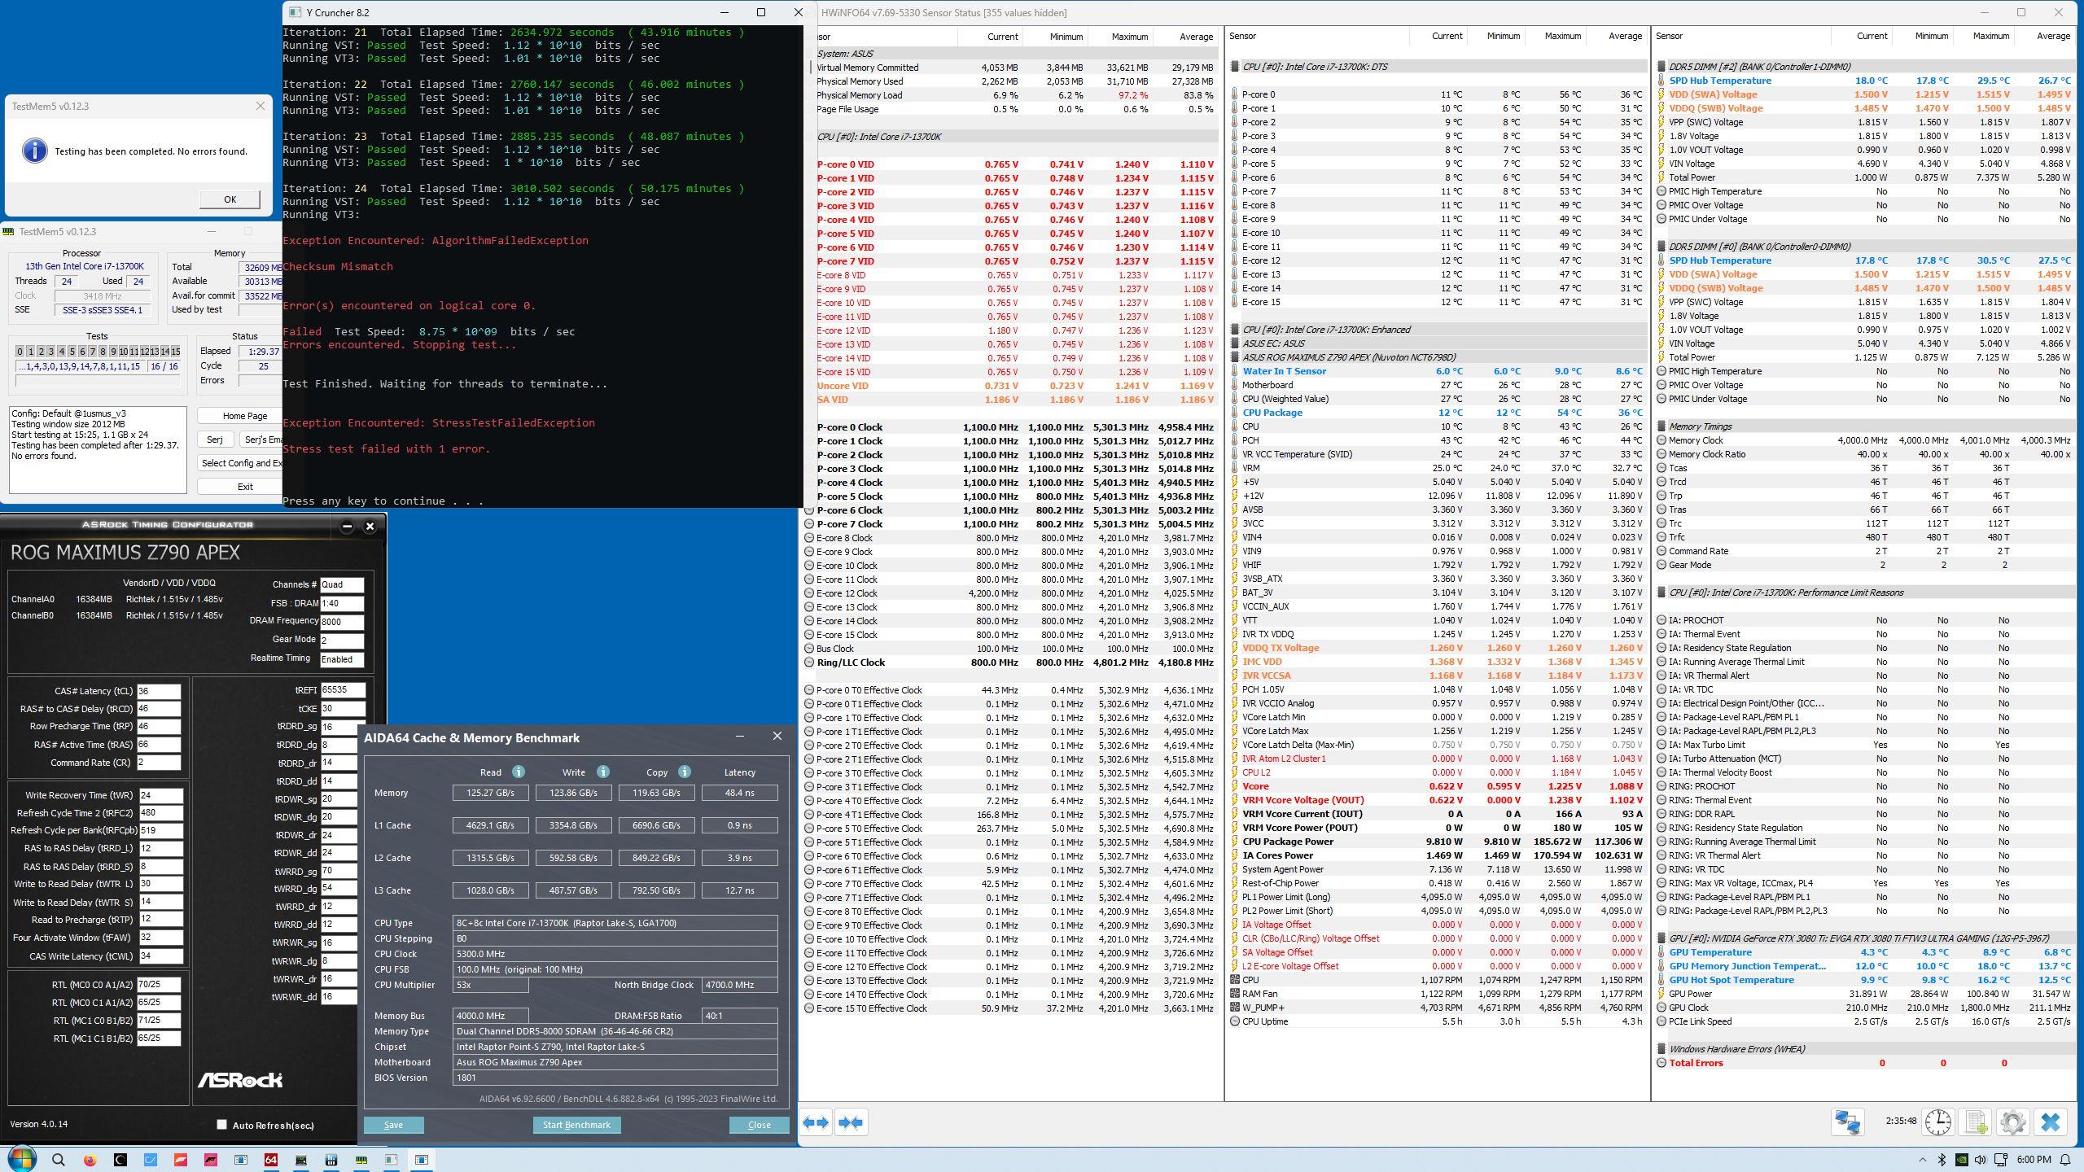The height and width of the screenshot is (1172, 2084).
Task: Click the 6:00 PM taskbar clock
Action: pos(2033,1160)
